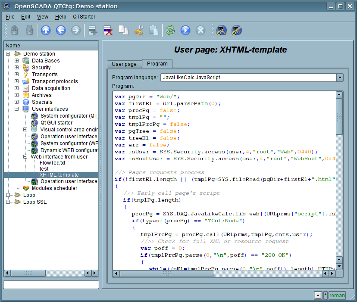Collapse the User interfaces tree node
The width and height of the screenshot is (357, 302).
click(17, 109)
